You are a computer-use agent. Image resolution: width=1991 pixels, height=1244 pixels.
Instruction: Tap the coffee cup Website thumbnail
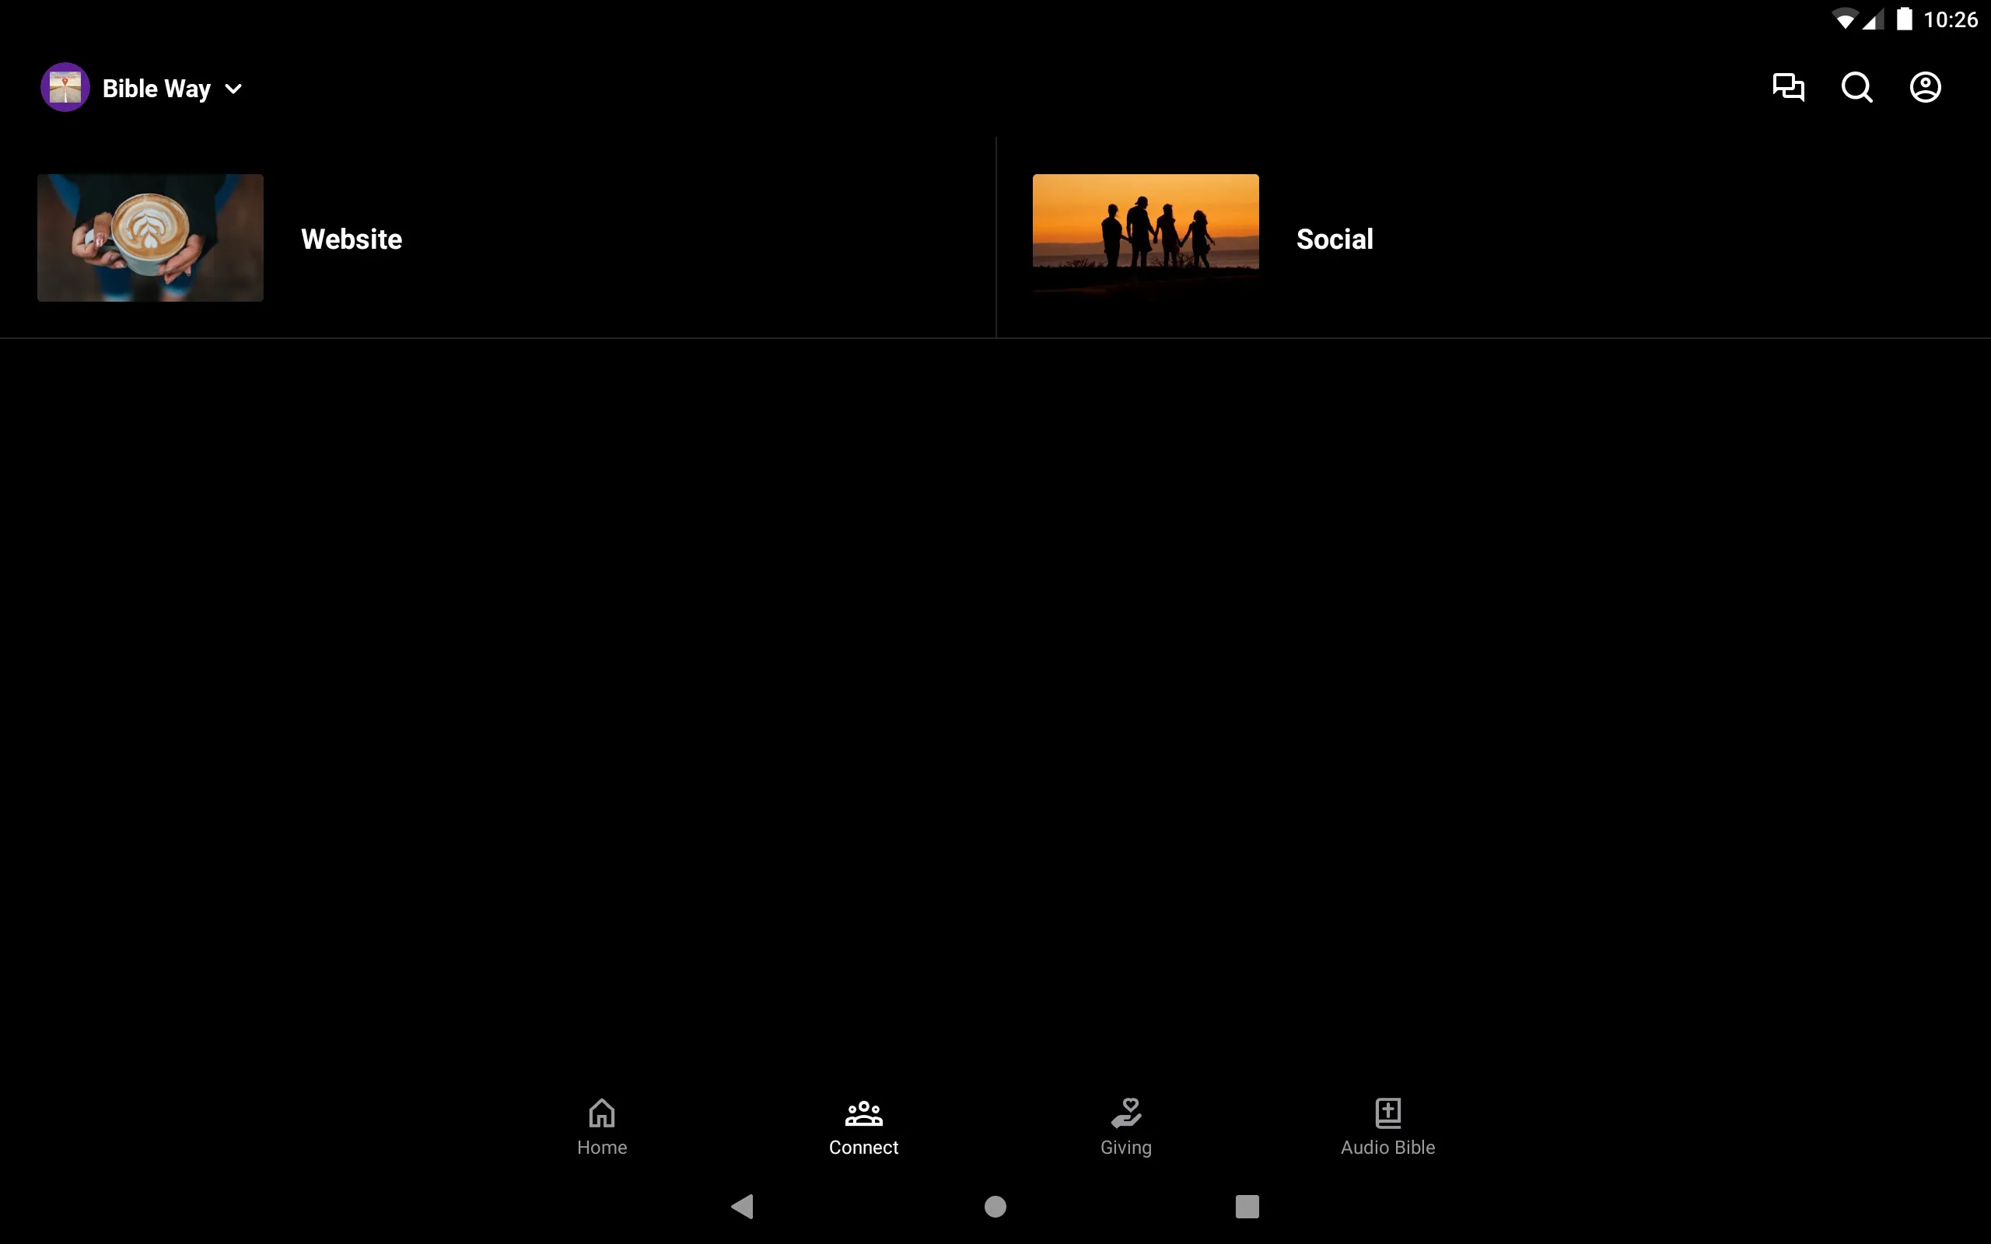[x=151, y=238]
